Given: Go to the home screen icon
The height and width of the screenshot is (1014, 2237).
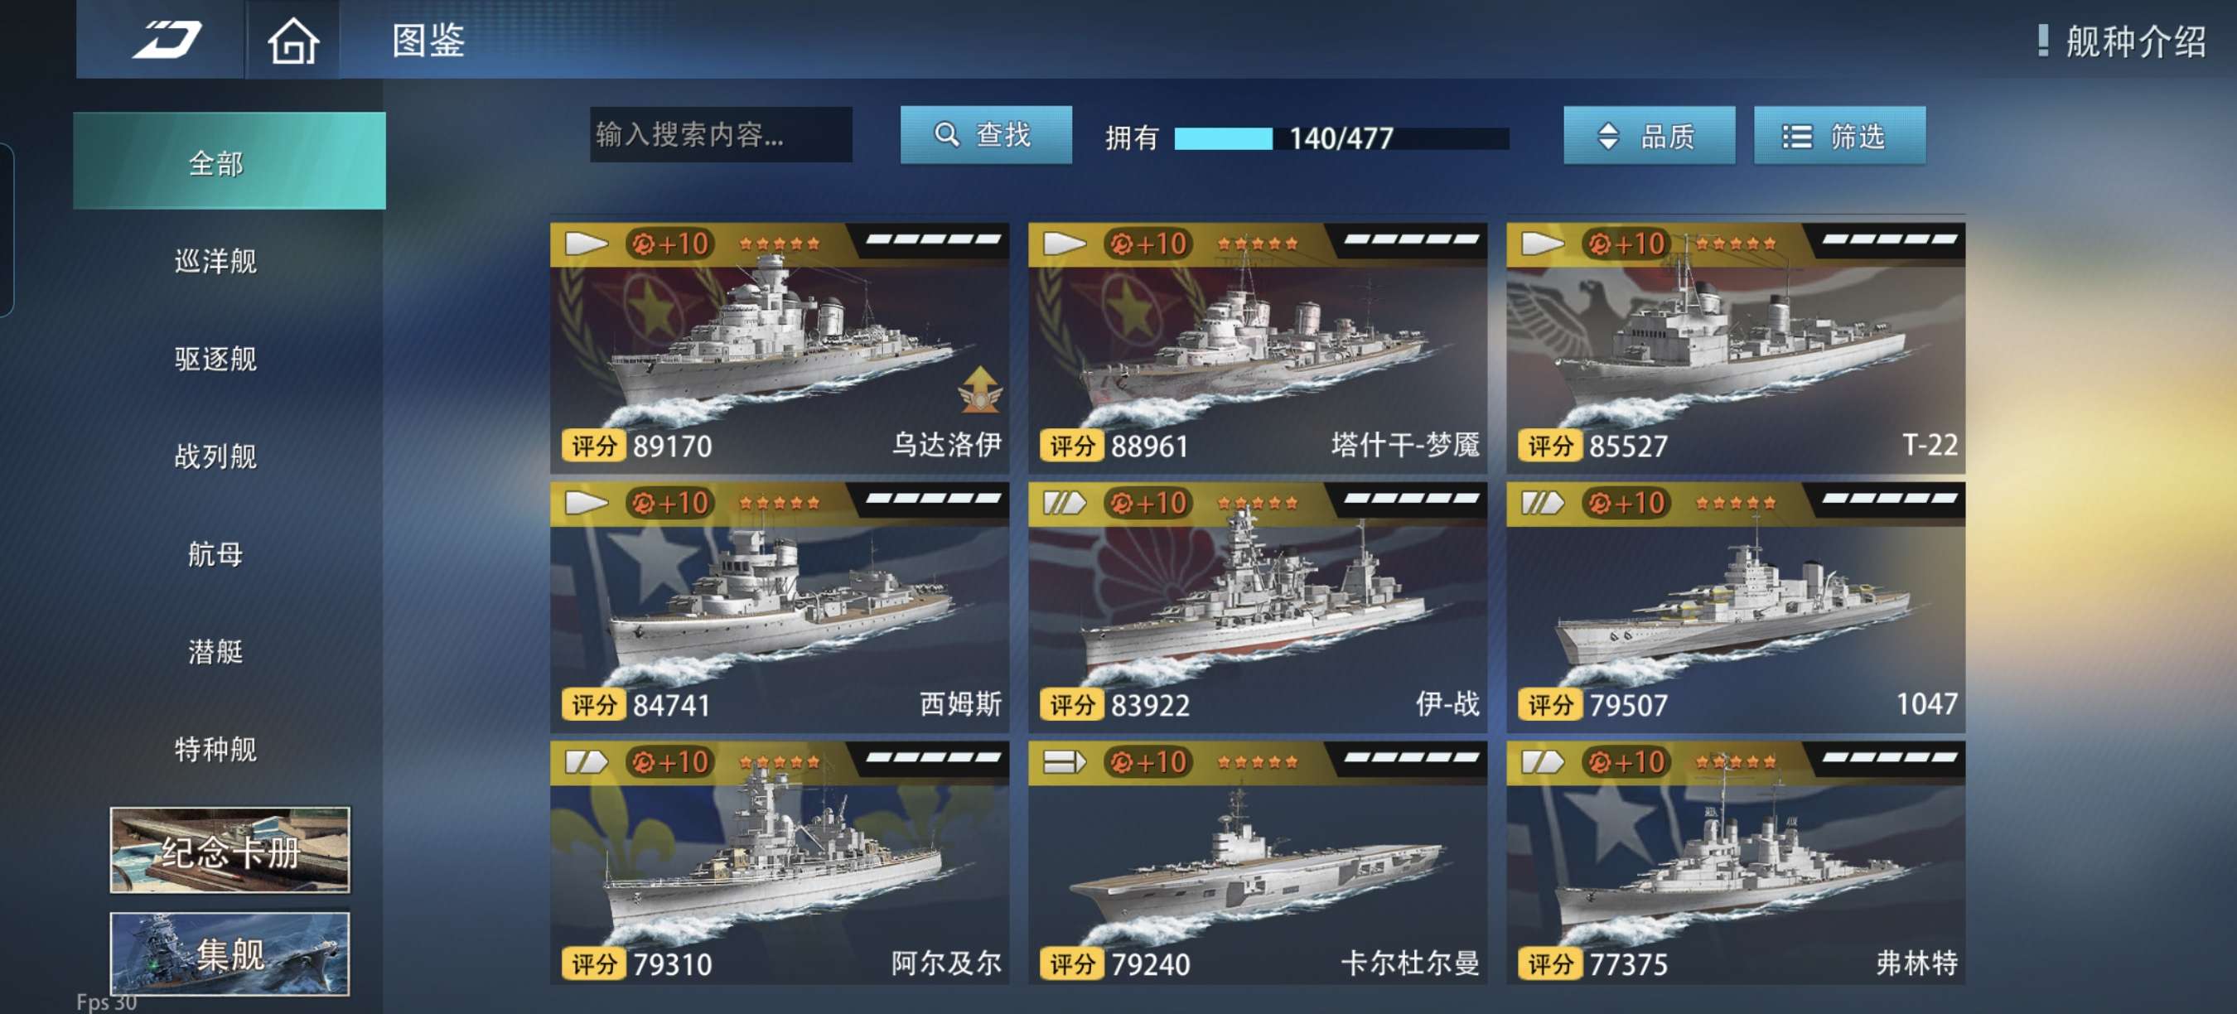Looking at the screenshot, I should click(x=292, y=41).
